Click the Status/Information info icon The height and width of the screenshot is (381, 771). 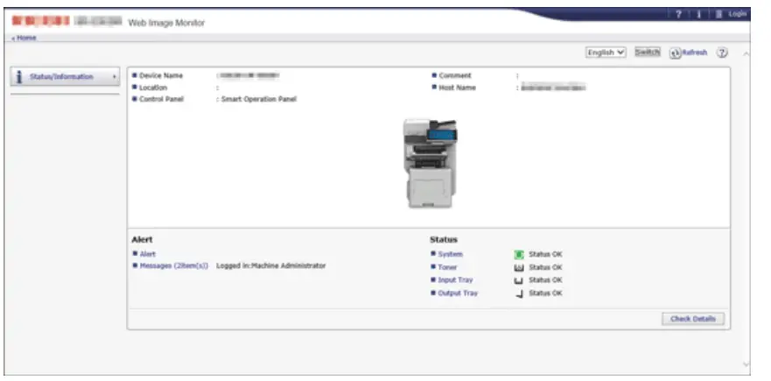pyautogui.click(x=19, y=77)
